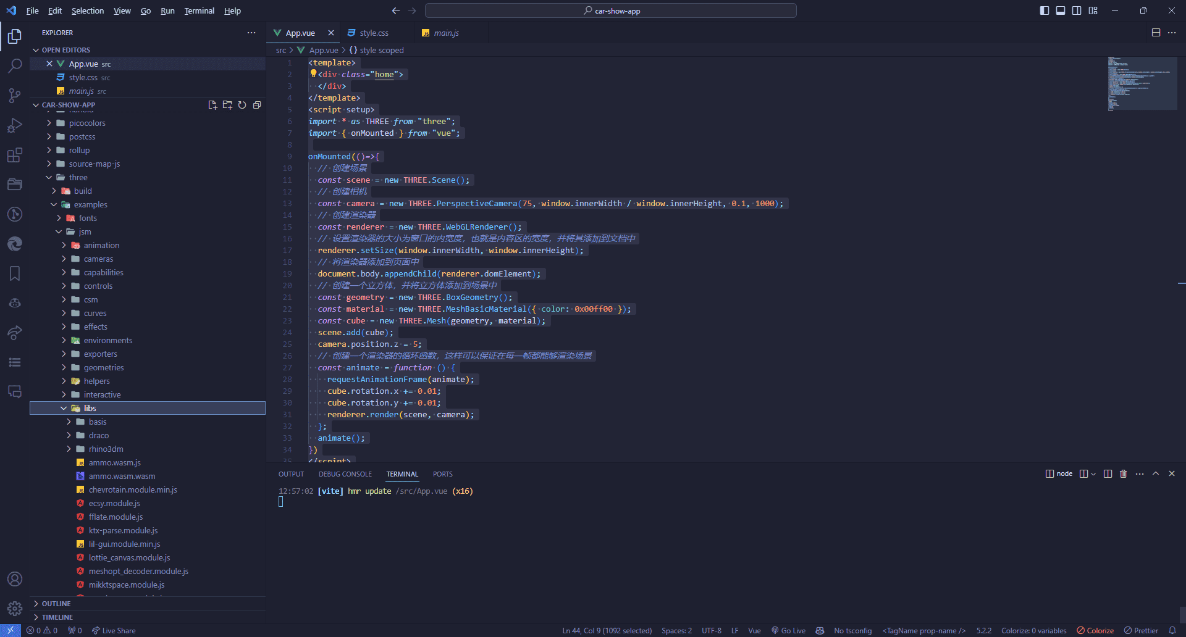Viewport: 1186px width, 637px height.
Task: Maximize the panel with chevron up icon
Action: pyautogui.click(x=1156, y=474)
